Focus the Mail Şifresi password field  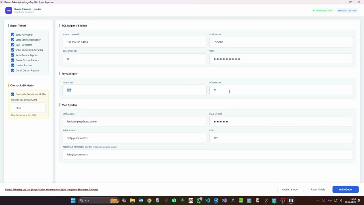pos(281,122)
